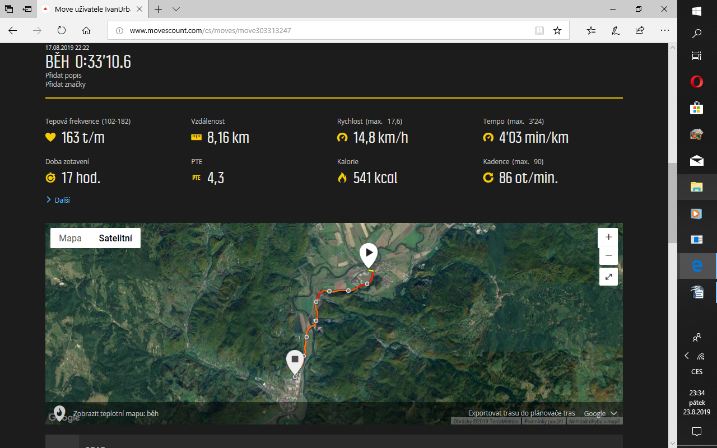This screenshot has height=448, width=717.
Task: Select the Satelitní map view
Action: pos(115,238)
